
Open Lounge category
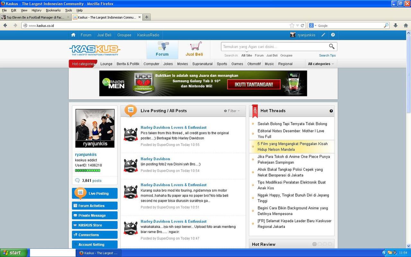(x=106, y=64)
